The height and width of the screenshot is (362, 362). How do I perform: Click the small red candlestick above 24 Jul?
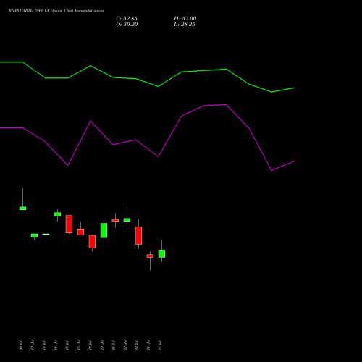(x=150, y=256)
